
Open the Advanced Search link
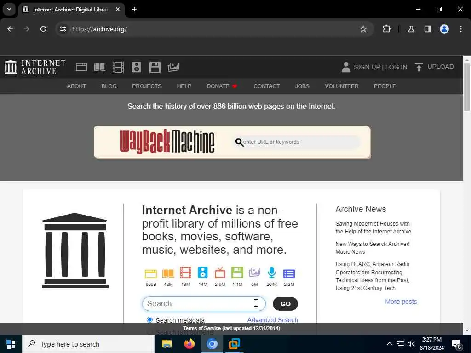[272, 320]
